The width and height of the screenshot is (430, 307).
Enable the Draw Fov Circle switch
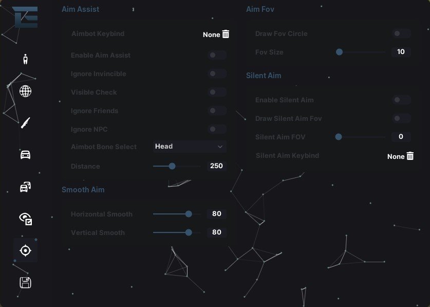[x=401, y=33]
